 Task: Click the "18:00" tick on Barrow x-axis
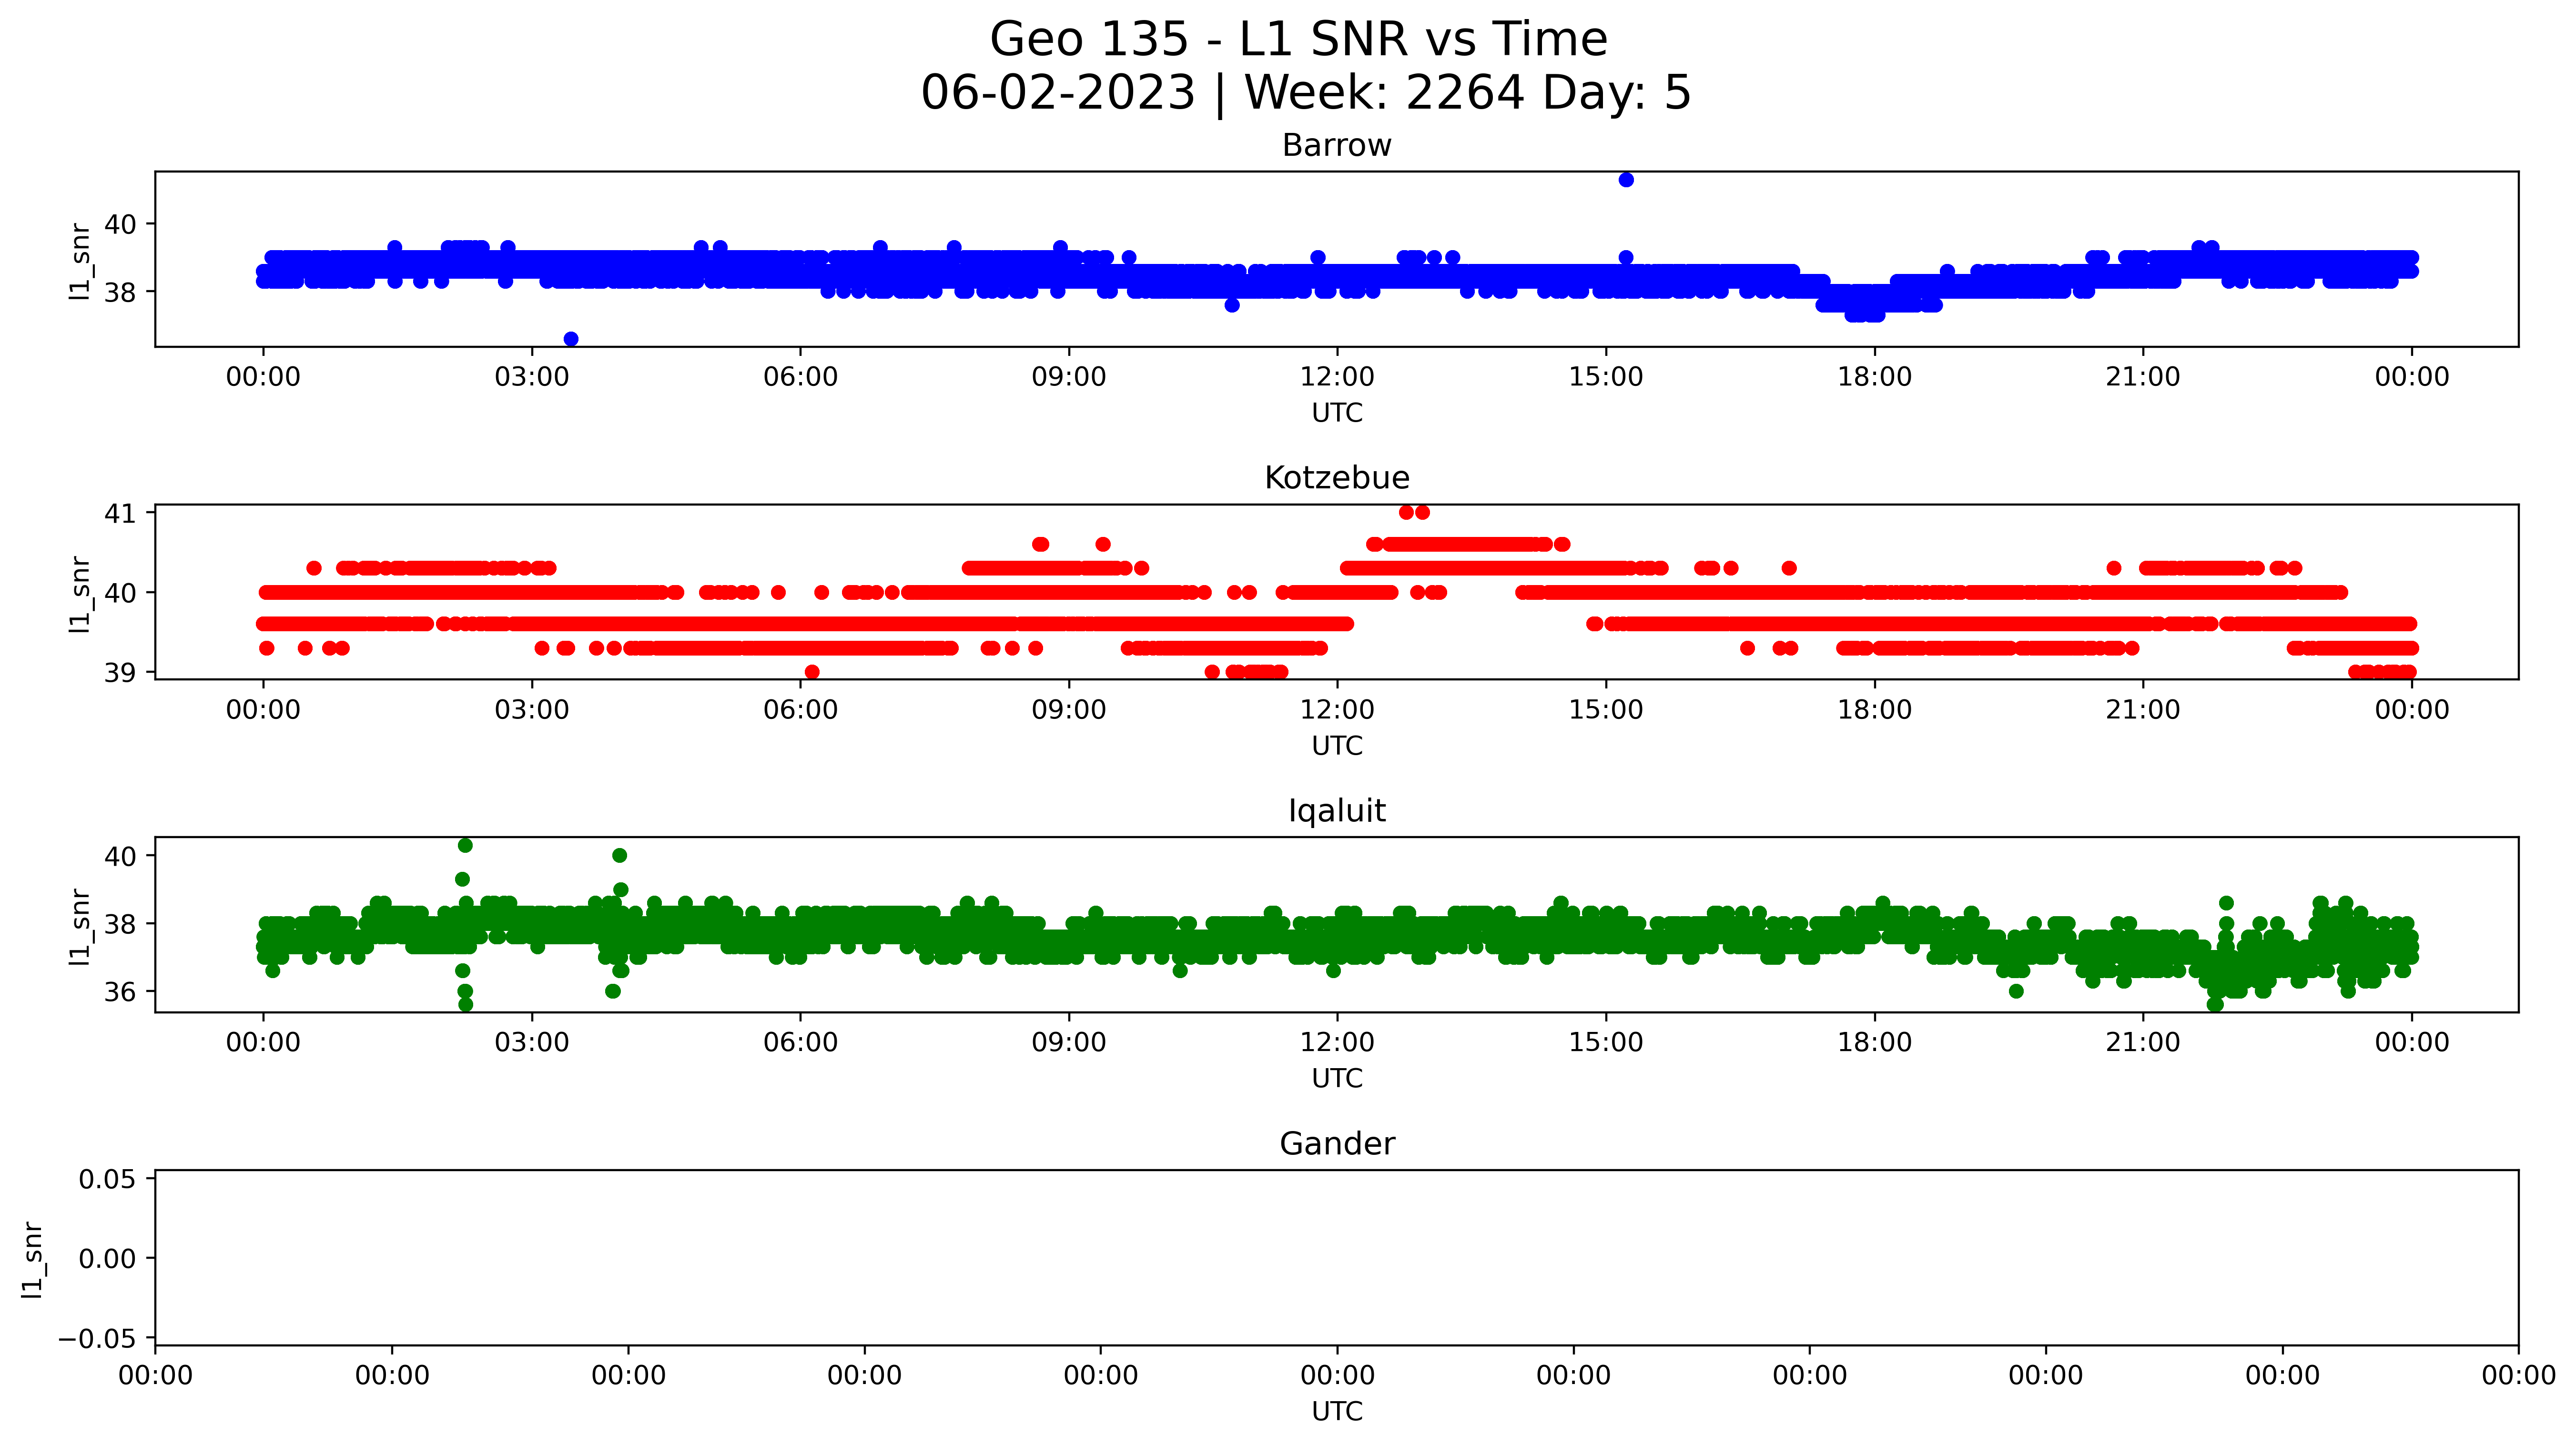1875,377
